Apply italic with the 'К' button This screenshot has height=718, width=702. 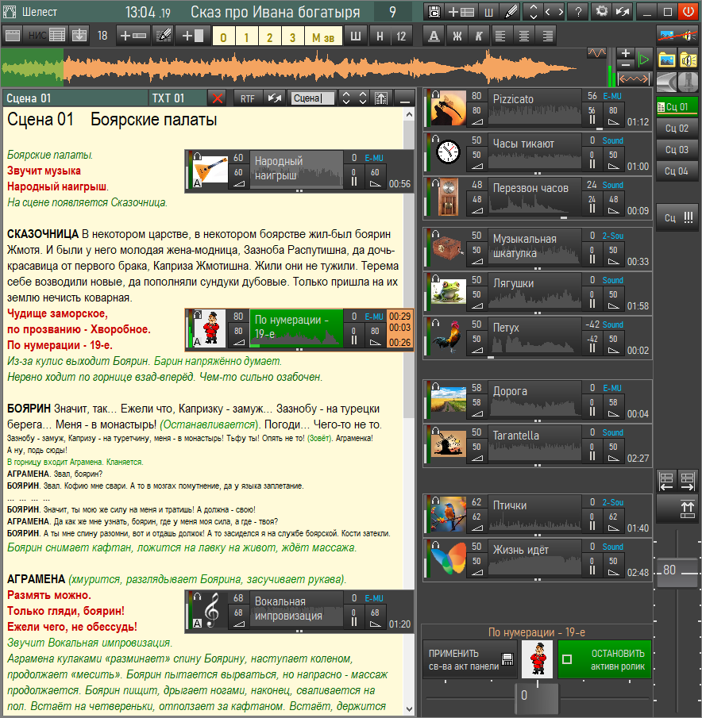[x=478, y=35]
